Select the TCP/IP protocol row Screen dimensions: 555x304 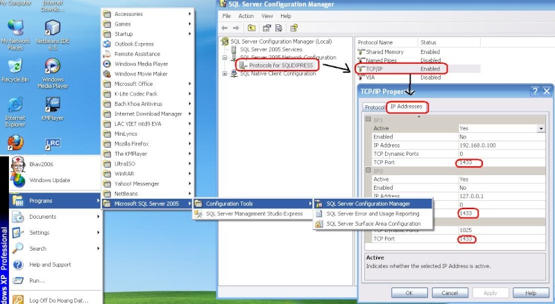(419, 69)
